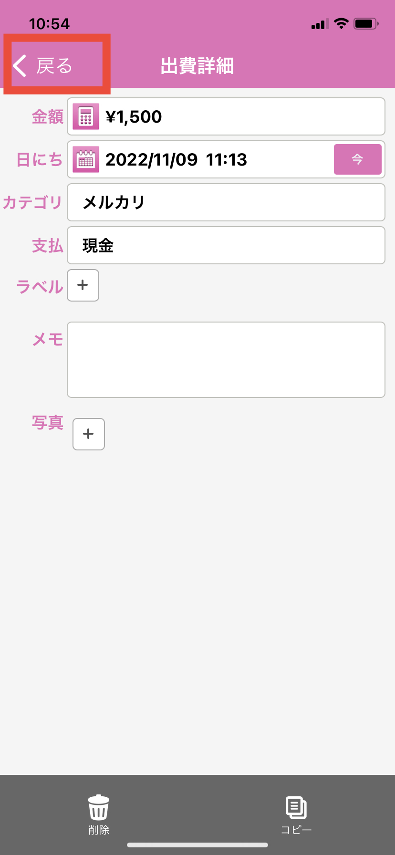Screen dimensions: 395x855
Task: Open the 支払 selector showing 現金
Action: coord(226,245)
